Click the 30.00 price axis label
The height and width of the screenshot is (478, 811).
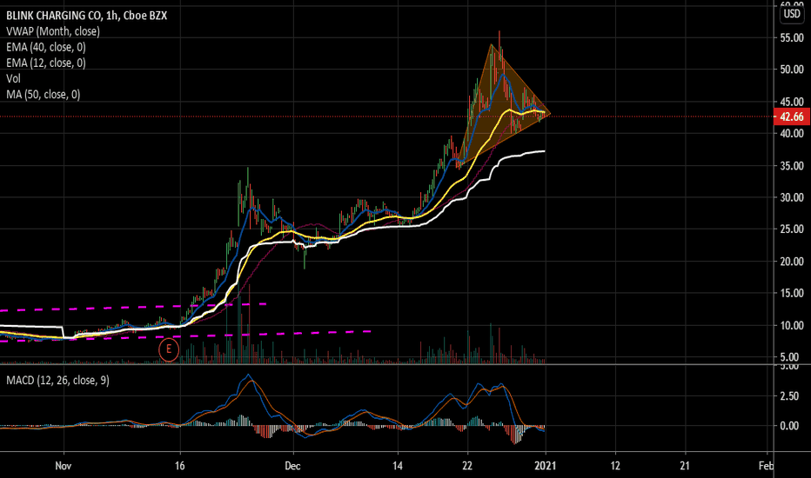(x=791, y=197)
